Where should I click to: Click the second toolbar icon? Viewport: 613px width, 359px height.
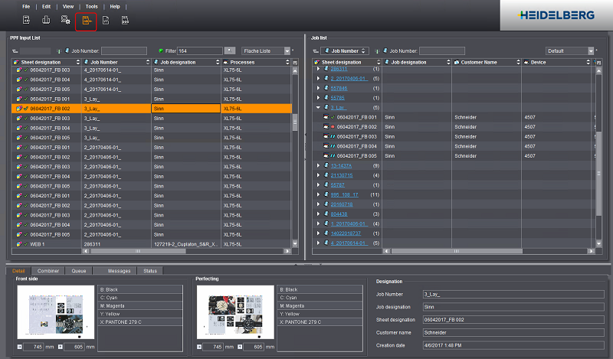coord(46,21)
